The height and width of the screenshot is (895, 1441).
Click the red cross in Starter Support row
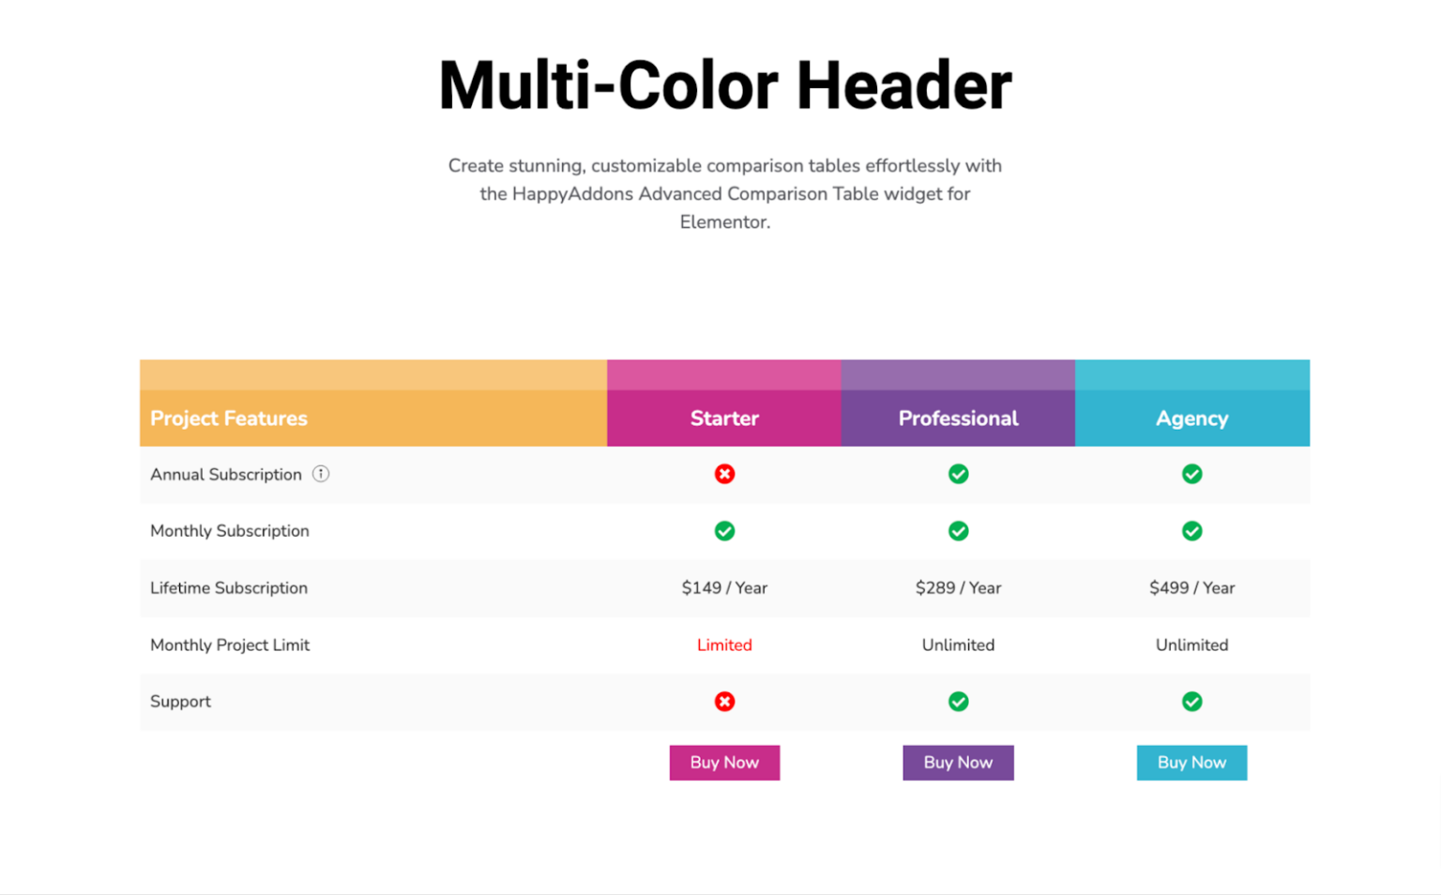pos(724,702)
